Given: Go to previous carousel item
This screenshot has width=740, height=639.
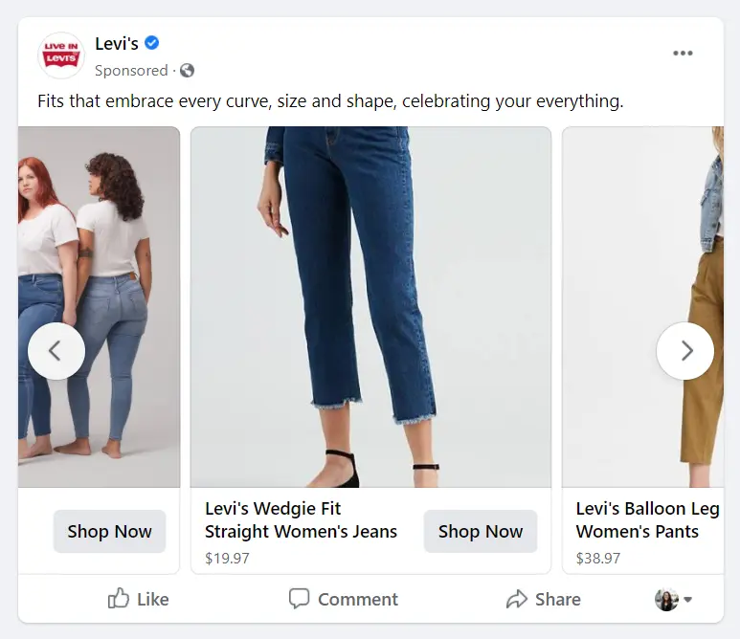Looking at the screenshot, I should point(56,351).
